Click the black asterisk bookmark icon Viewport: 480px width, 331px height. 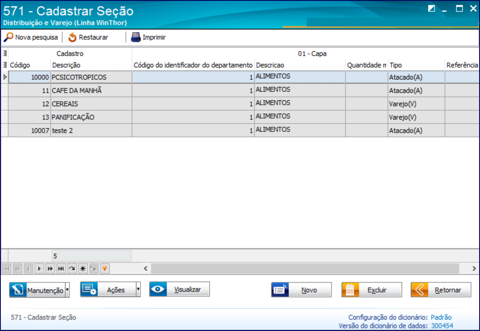click(x=82, y=269)
